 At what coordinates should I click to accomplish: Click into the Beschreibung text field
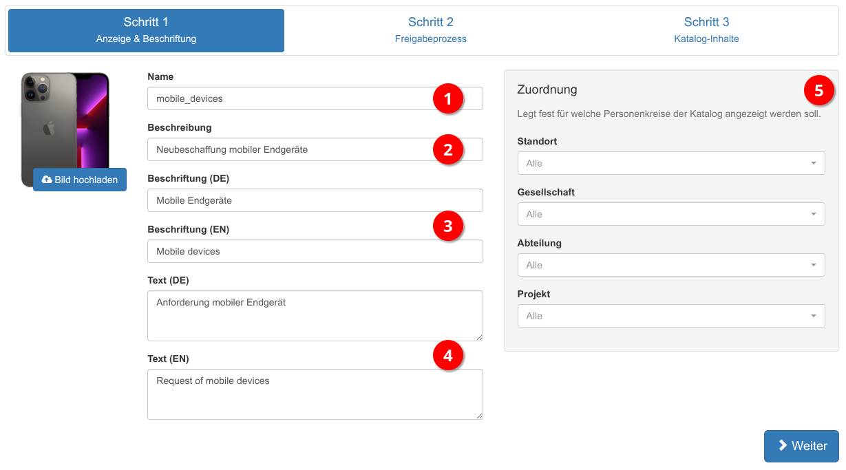289,149
